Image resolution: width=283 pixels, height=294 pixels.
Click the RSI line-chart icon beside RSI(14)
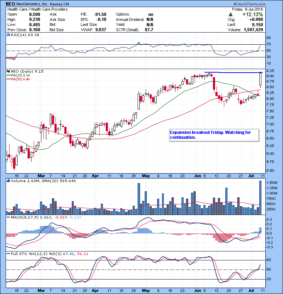pos(8,35)
